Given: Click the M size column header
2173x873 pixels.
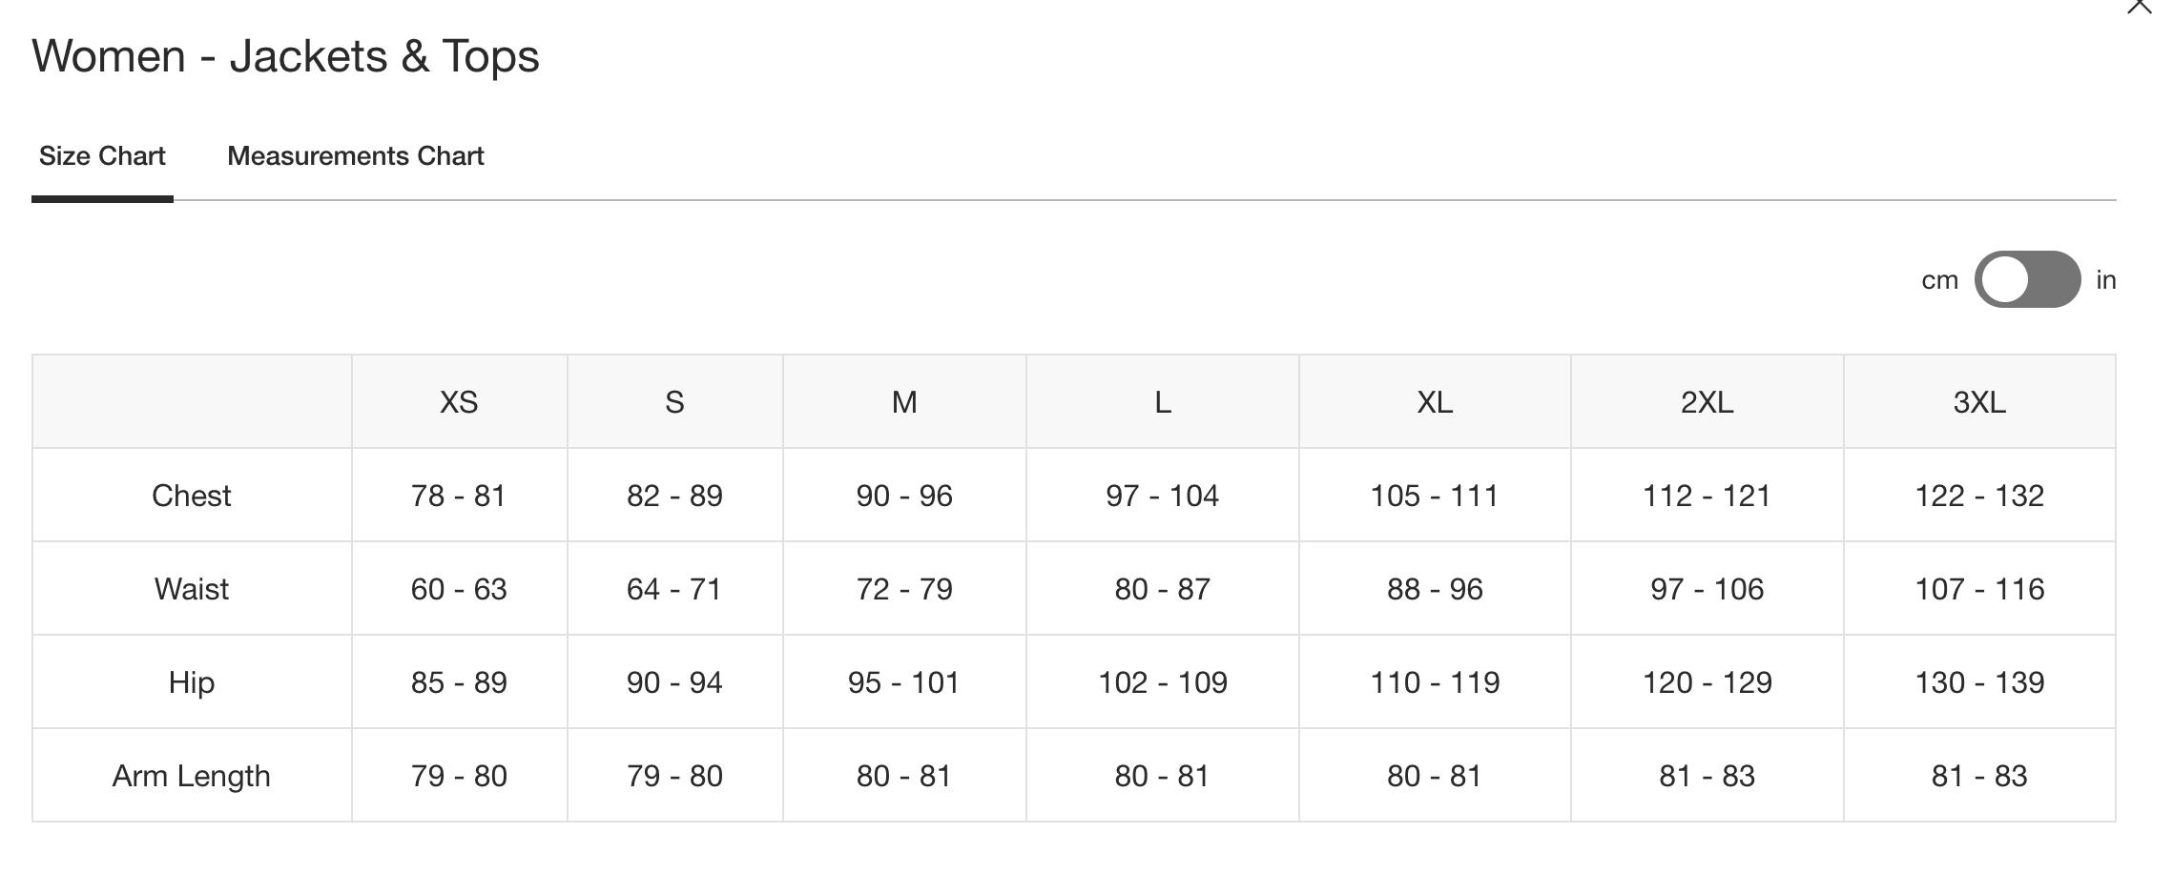Looking at the screenshot, I should click(904, 402).
